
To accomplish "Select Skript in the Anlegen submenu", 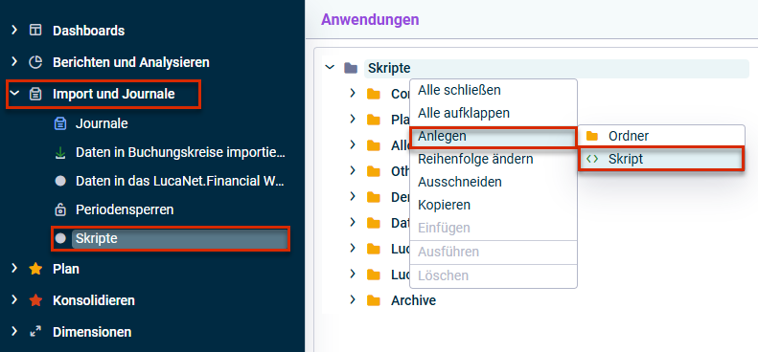I will (660, 159).
